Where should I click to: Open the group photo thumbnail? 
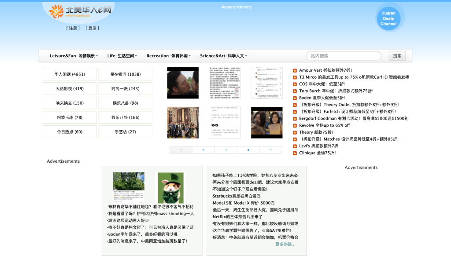coord(183,122)
